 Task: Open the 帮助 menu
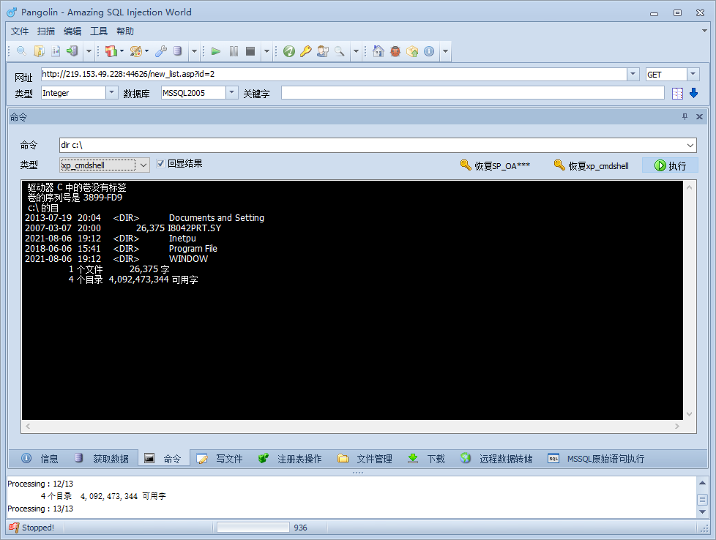point(125,31)
